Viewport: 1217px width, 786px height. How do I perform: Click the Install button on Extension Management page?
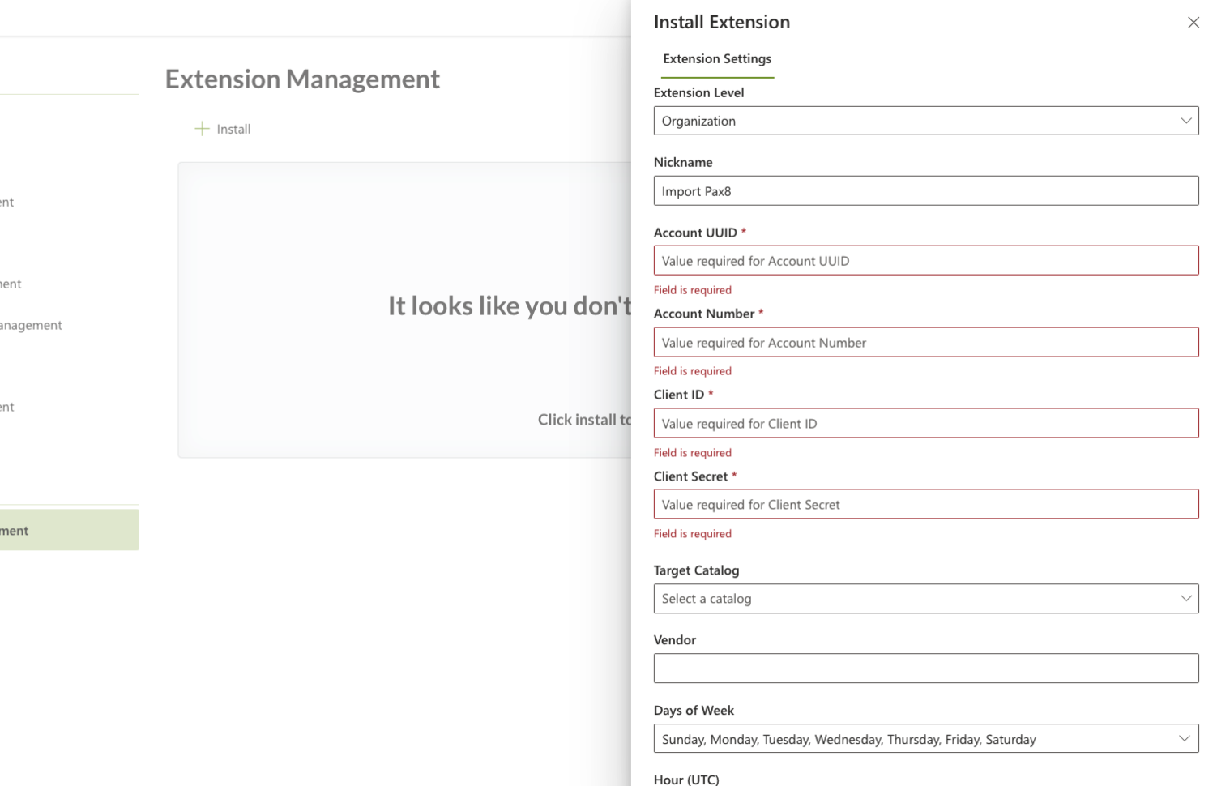tap(223, 129)
